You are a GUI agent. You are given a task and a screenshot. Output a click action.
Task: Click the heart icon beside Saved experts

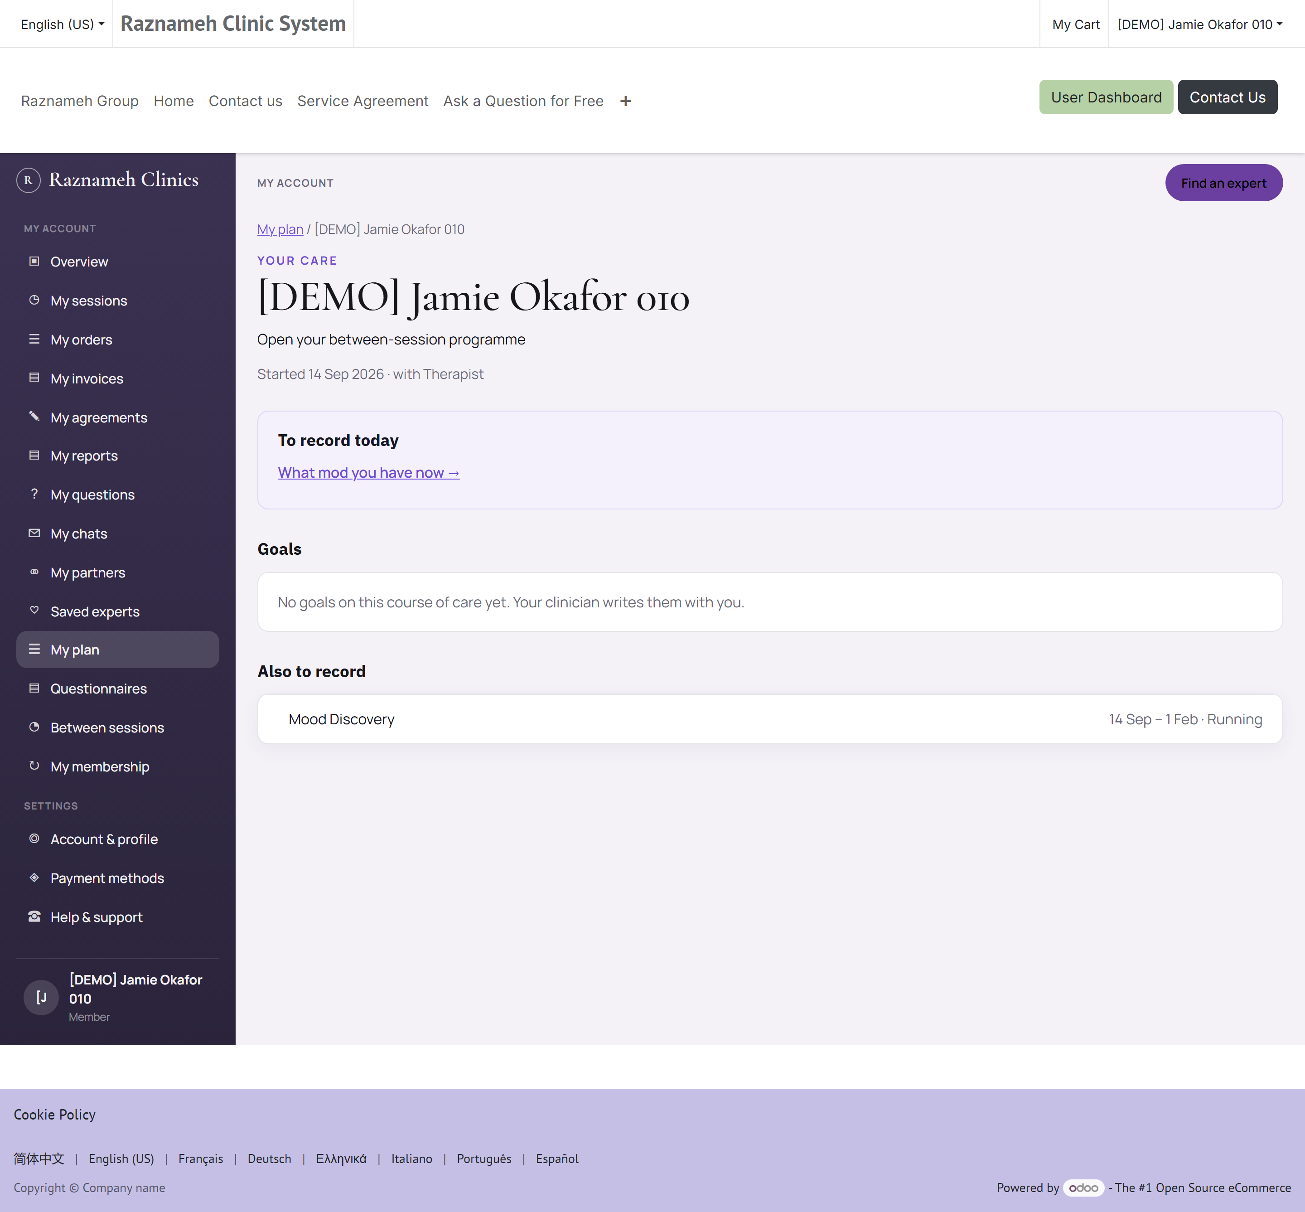pyautogui.click(x=34, y=611)
